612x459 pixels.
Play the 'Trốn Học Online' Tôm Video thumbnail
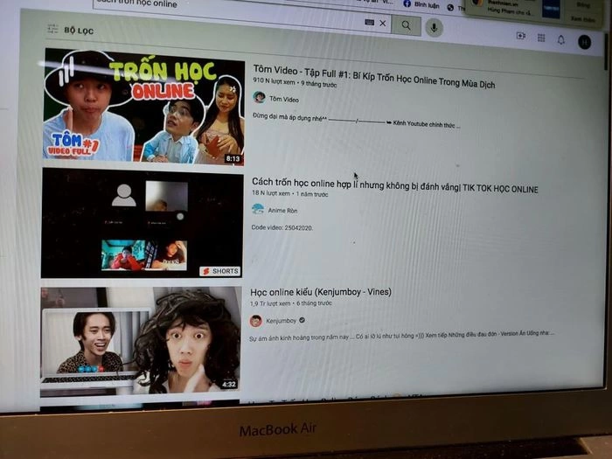tap(143, 107)
